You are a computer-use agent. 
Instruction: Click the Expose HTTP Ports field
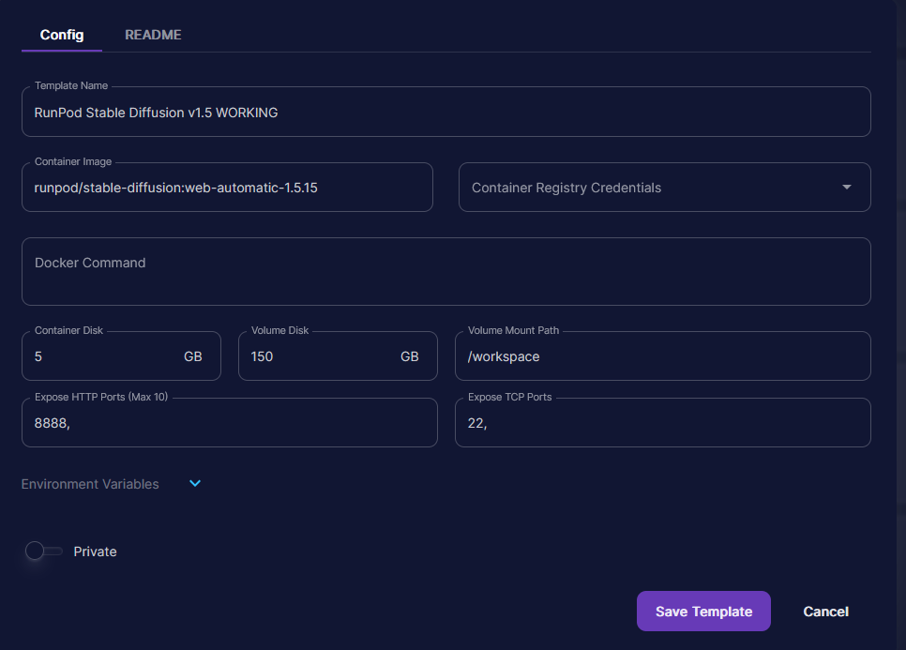pos(229,423)
